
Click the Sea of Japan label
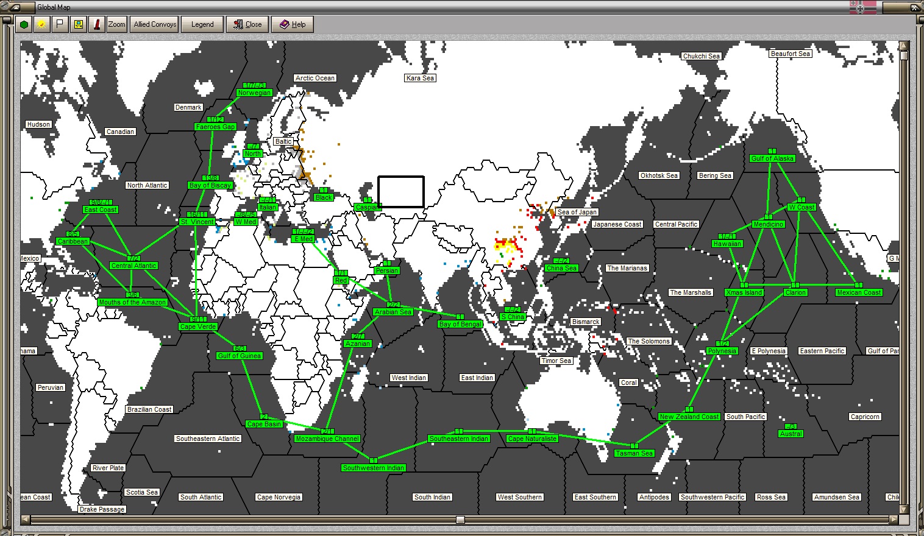[x=577, y=212]
